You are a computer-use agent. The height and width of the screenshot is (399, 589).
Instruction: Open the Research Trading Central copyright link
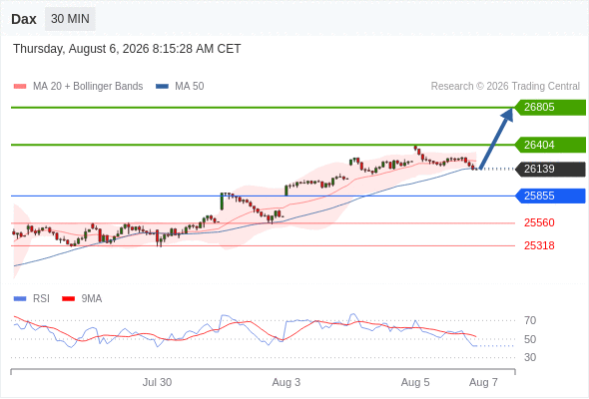click(505, 87)
